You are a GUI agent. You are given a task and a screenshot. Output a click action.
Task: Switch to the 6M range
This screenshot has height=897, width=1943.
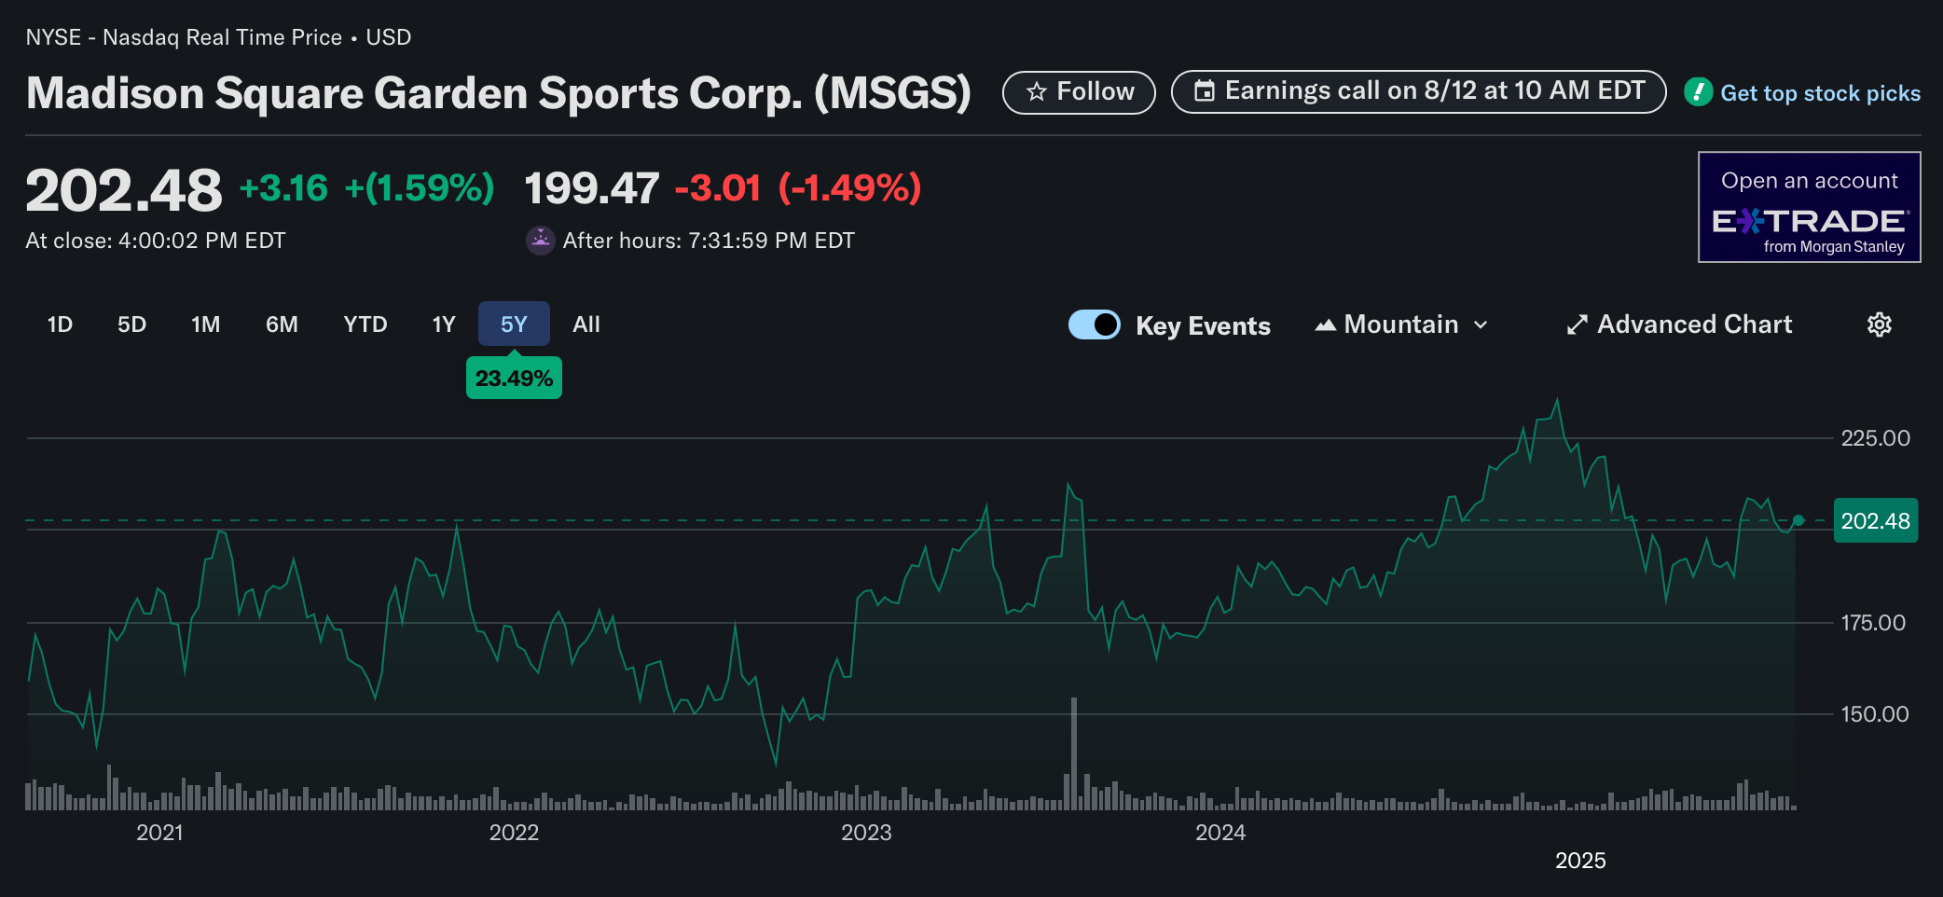(282, 324)
